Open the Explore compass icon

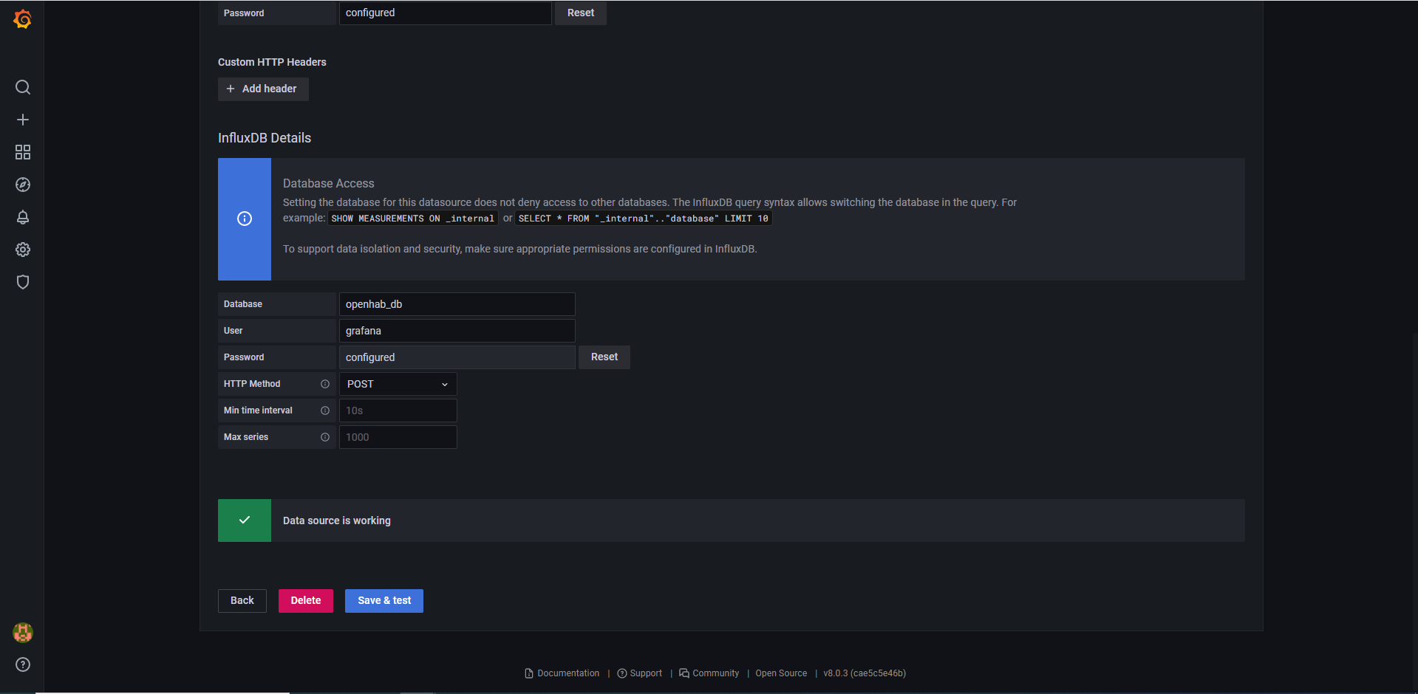point(23,185)
